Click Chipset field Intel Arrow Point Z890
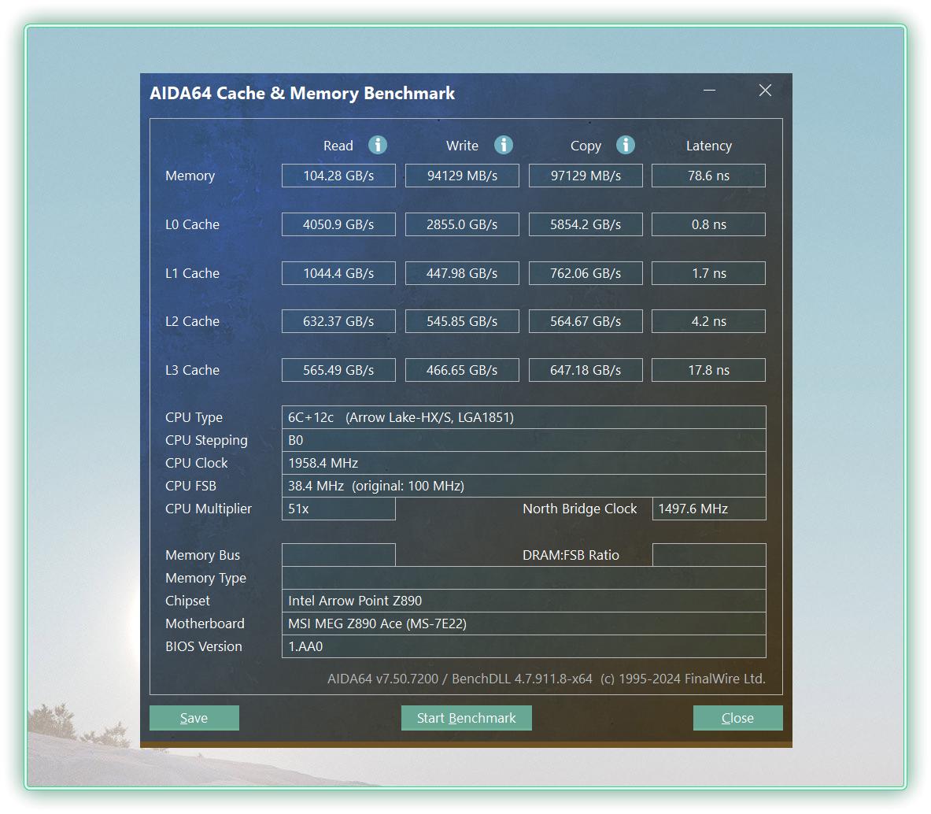931x814 pixels. 523,601
